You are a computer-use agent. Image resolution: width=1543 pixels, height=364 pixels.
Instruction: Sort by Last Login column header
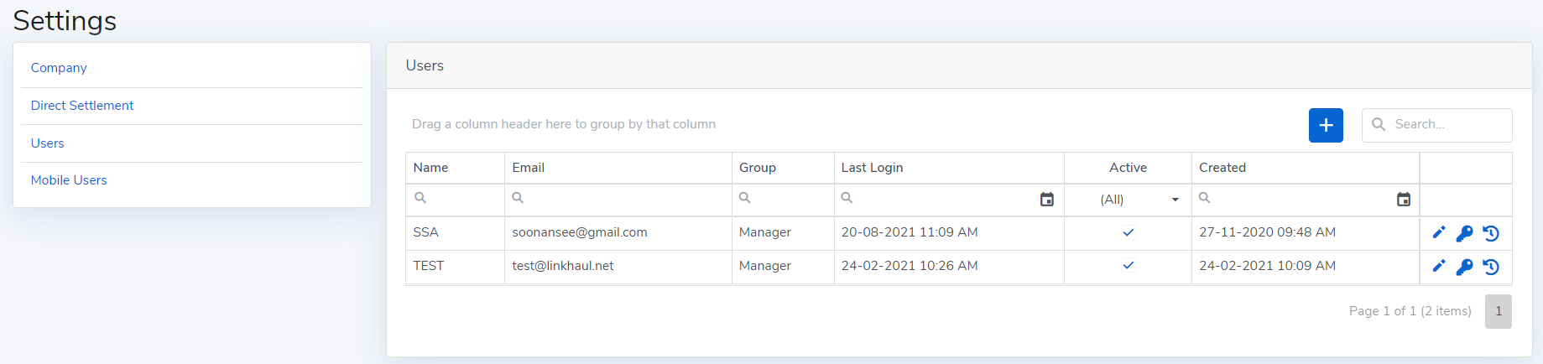coord(872,168)
